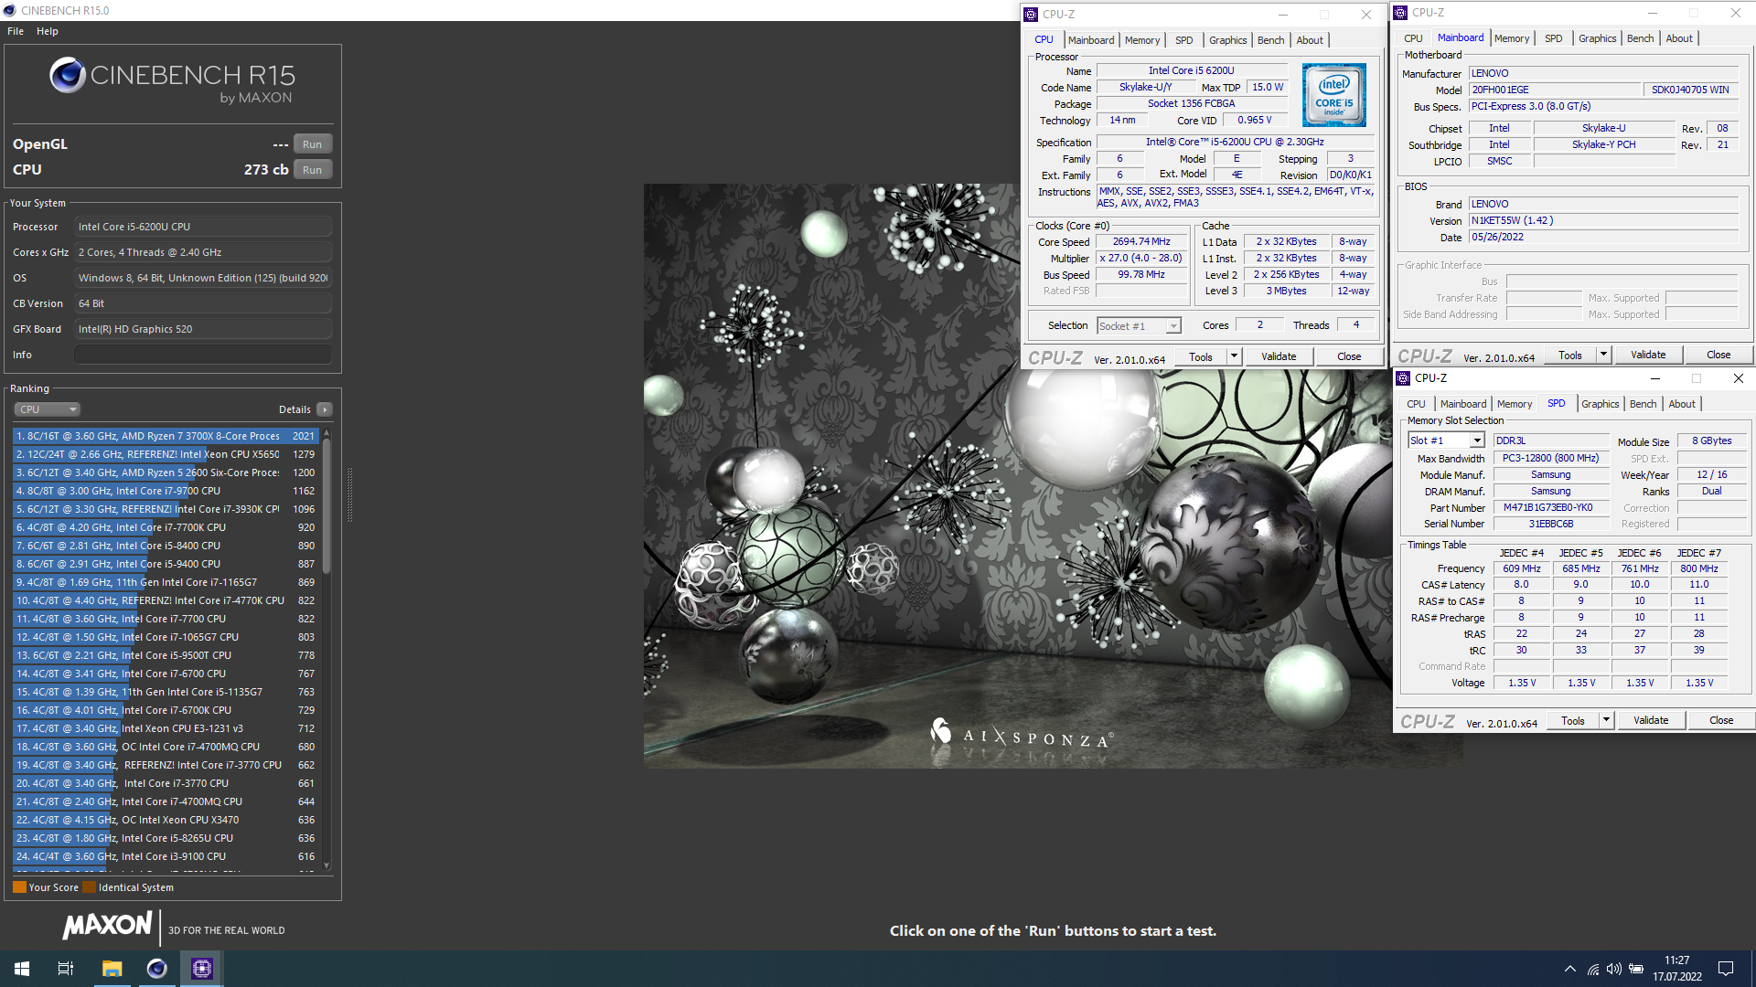Click the Core Speed value 2694.74 MHz
This screenshot has width=1756, height=987.
[1140, 242]
